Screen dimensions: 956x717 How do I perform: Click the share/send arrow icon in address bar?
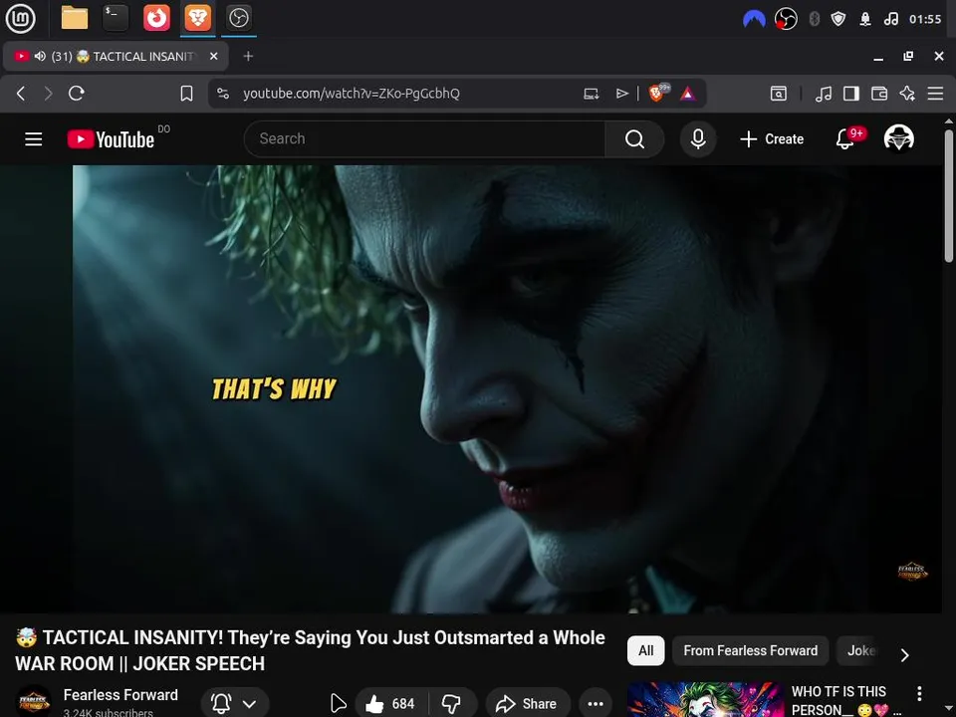[621, 94]
